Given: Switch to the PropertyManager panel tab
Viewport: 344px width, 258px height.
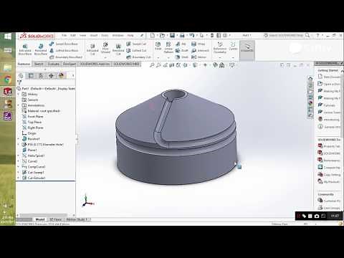Looking at the screenshot, I should [x=31, y=76].
